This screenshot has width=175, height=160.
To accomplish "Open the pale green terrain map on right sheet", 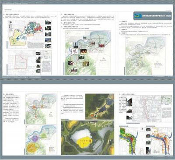I will click(145, 56).
